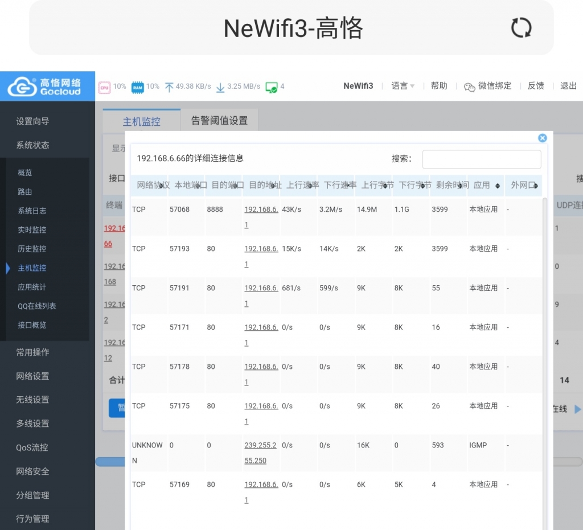The width and height of the screenshot is (583, 530).
Task: Click the Gocloud cloud logo
Action: click(x=23, y=87)
